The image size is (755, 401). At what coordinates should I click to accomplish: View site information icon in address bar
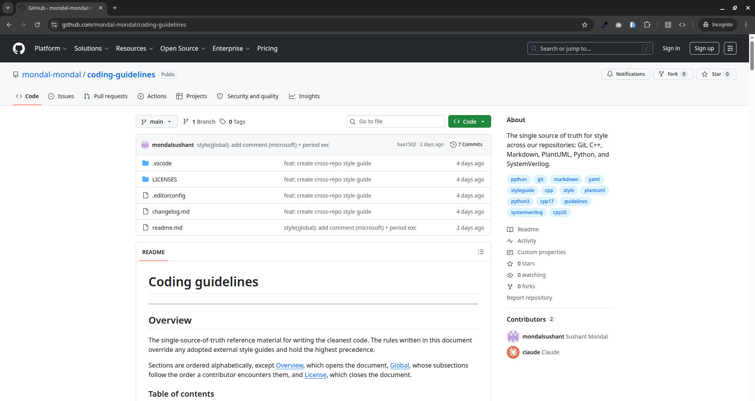54,25
